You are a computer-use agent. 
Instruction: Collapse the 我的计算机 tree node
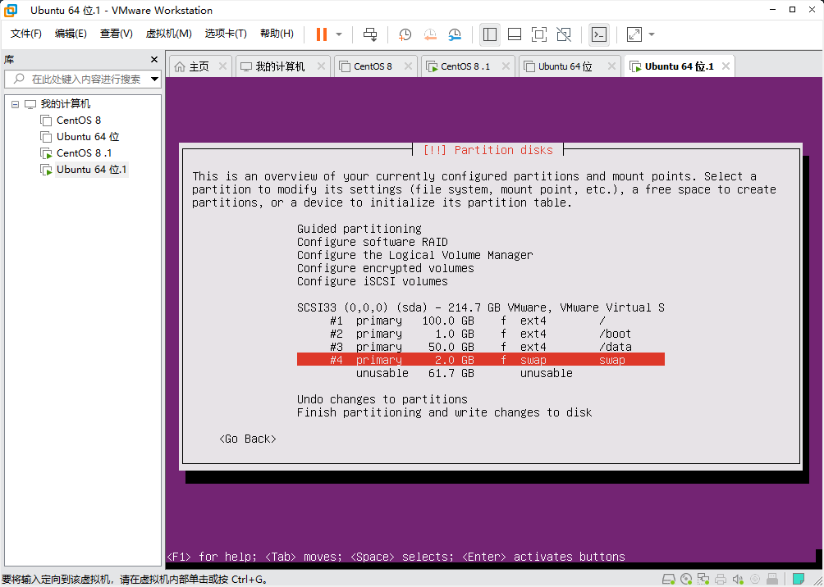click(16, 104)
